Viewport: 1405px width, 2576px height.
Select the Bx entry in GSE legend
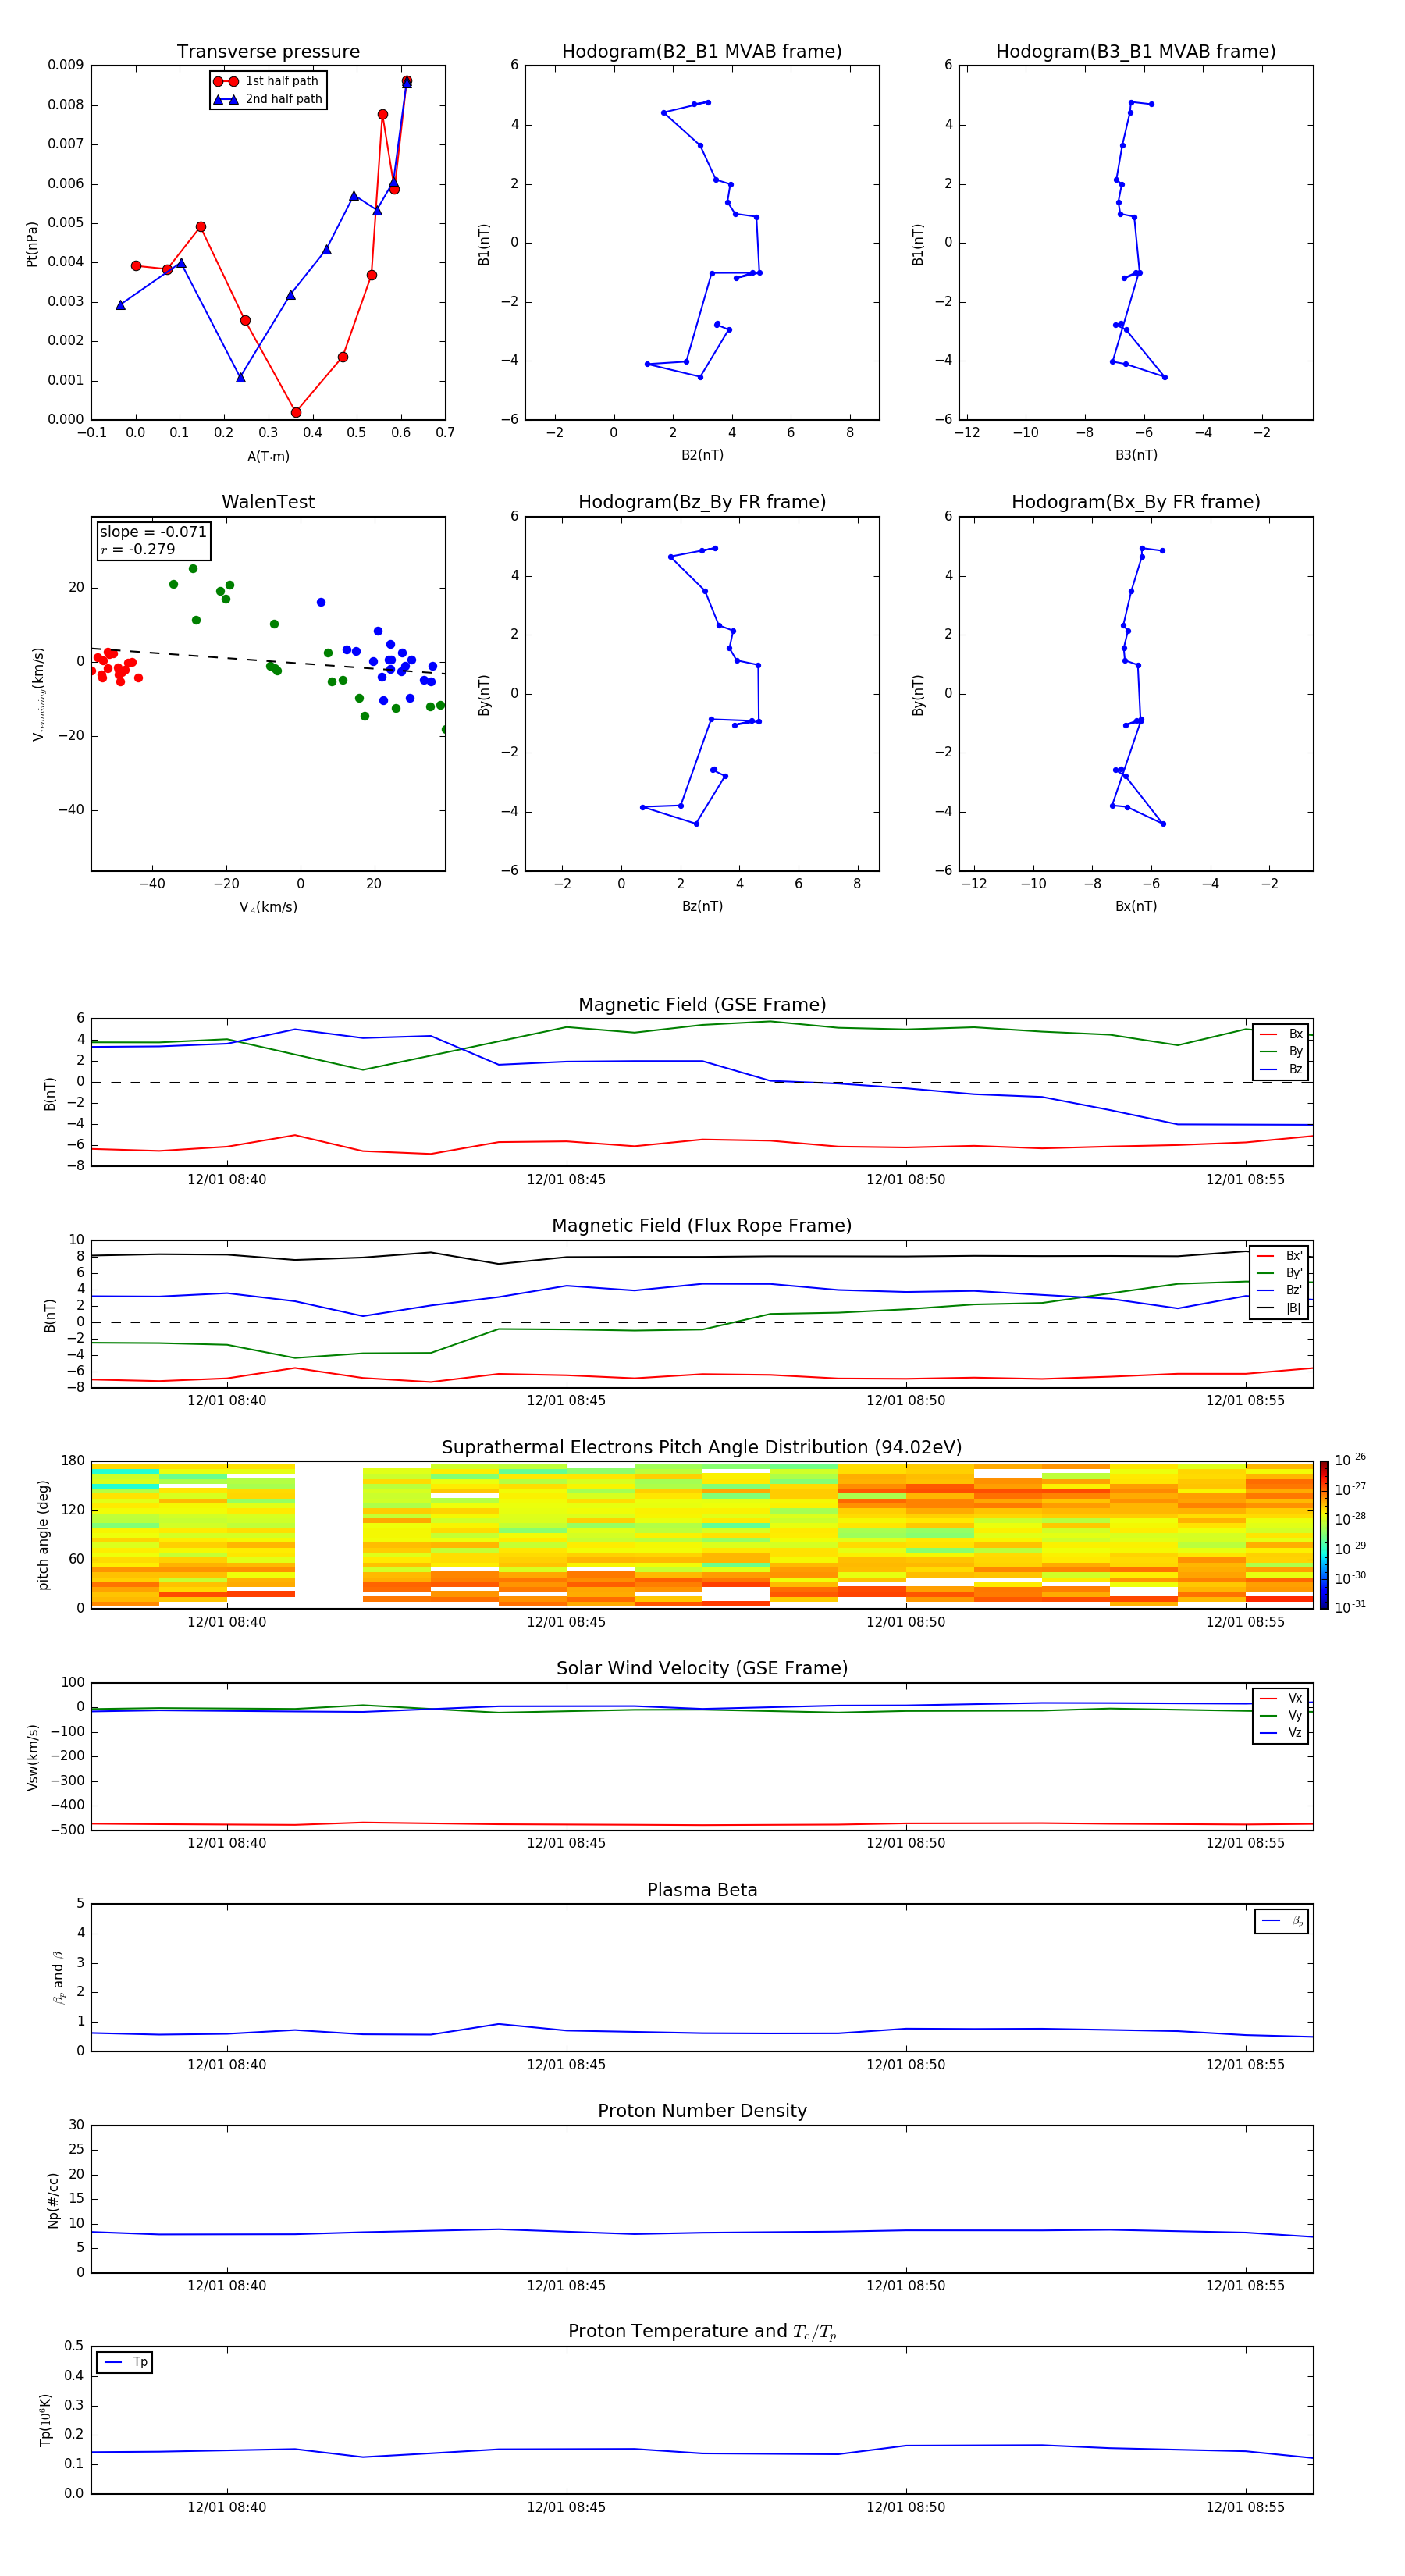[x=1281, y=1034]
